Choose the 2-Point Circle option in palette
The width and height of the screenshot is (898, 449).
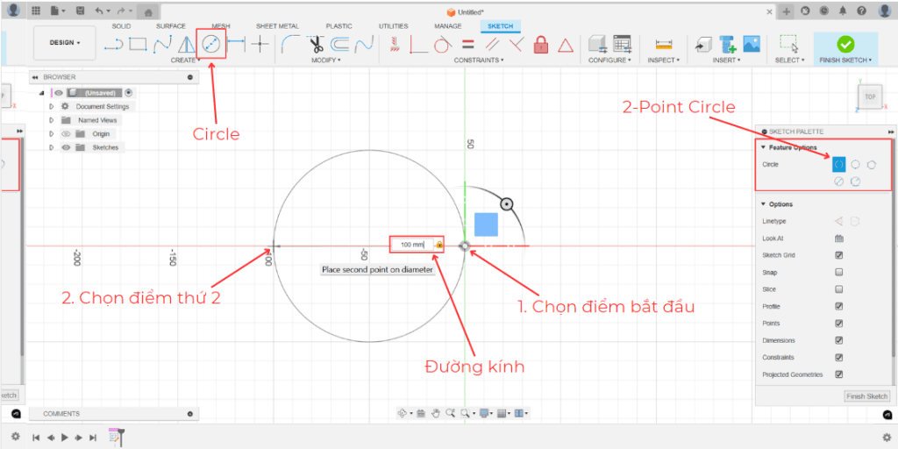(x=839, y=164)
